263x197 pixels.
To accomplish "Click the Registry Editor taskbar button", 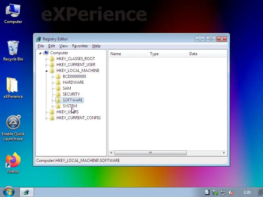I will point(27,192).
